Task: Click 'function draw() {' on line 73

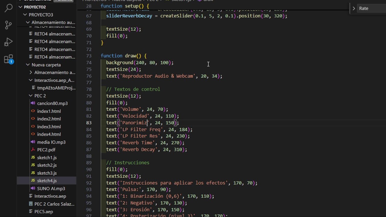Action: (x=124, y=56)
